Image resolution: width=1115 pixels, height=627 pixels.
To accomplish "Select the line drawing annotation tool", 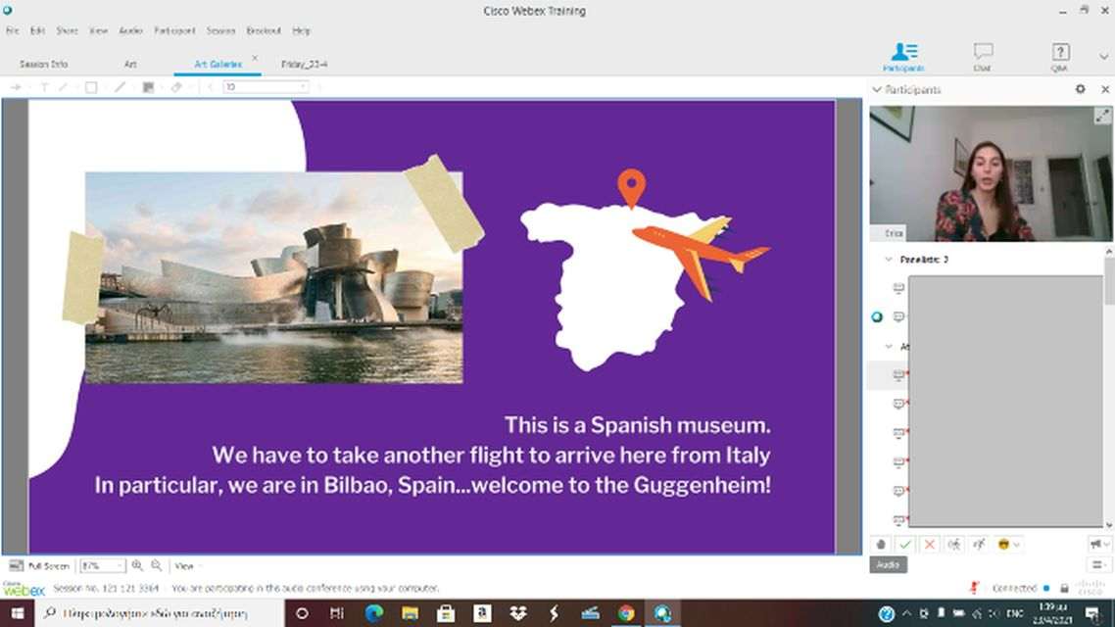I will tap(120, 87).
